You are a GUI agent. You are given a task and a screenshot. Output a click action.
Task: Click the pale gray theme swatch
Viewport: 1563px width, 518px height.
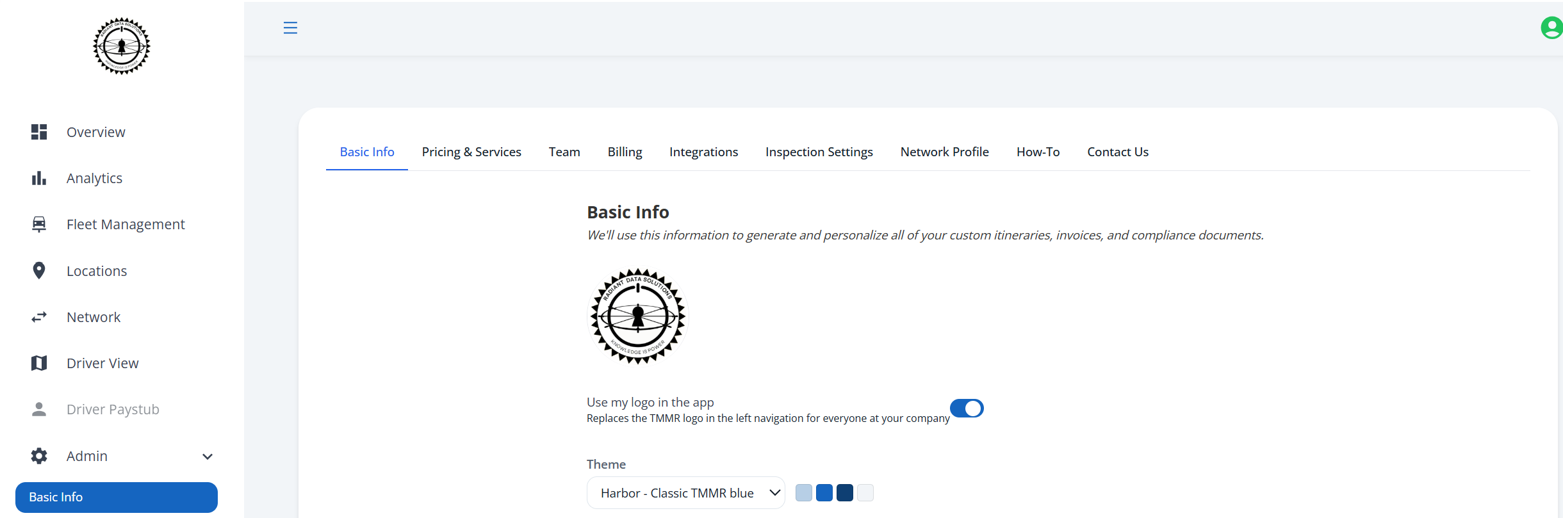click(x=865, y=493)
